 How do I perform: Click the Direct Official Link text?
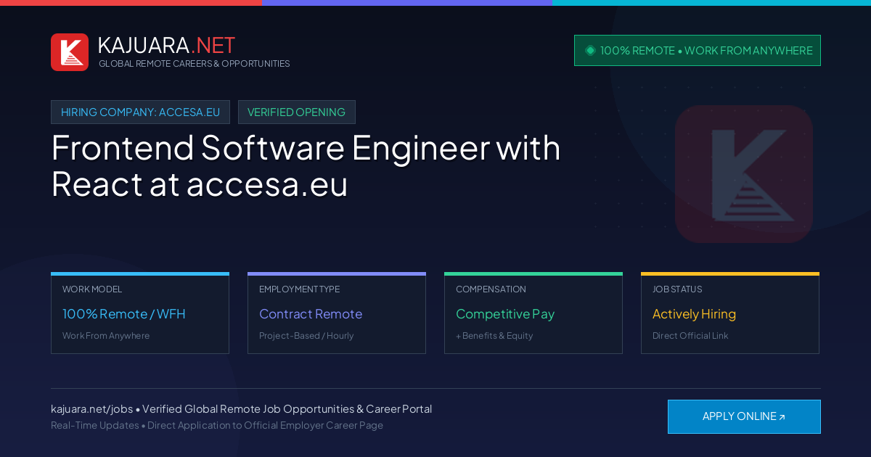[690, 336]
